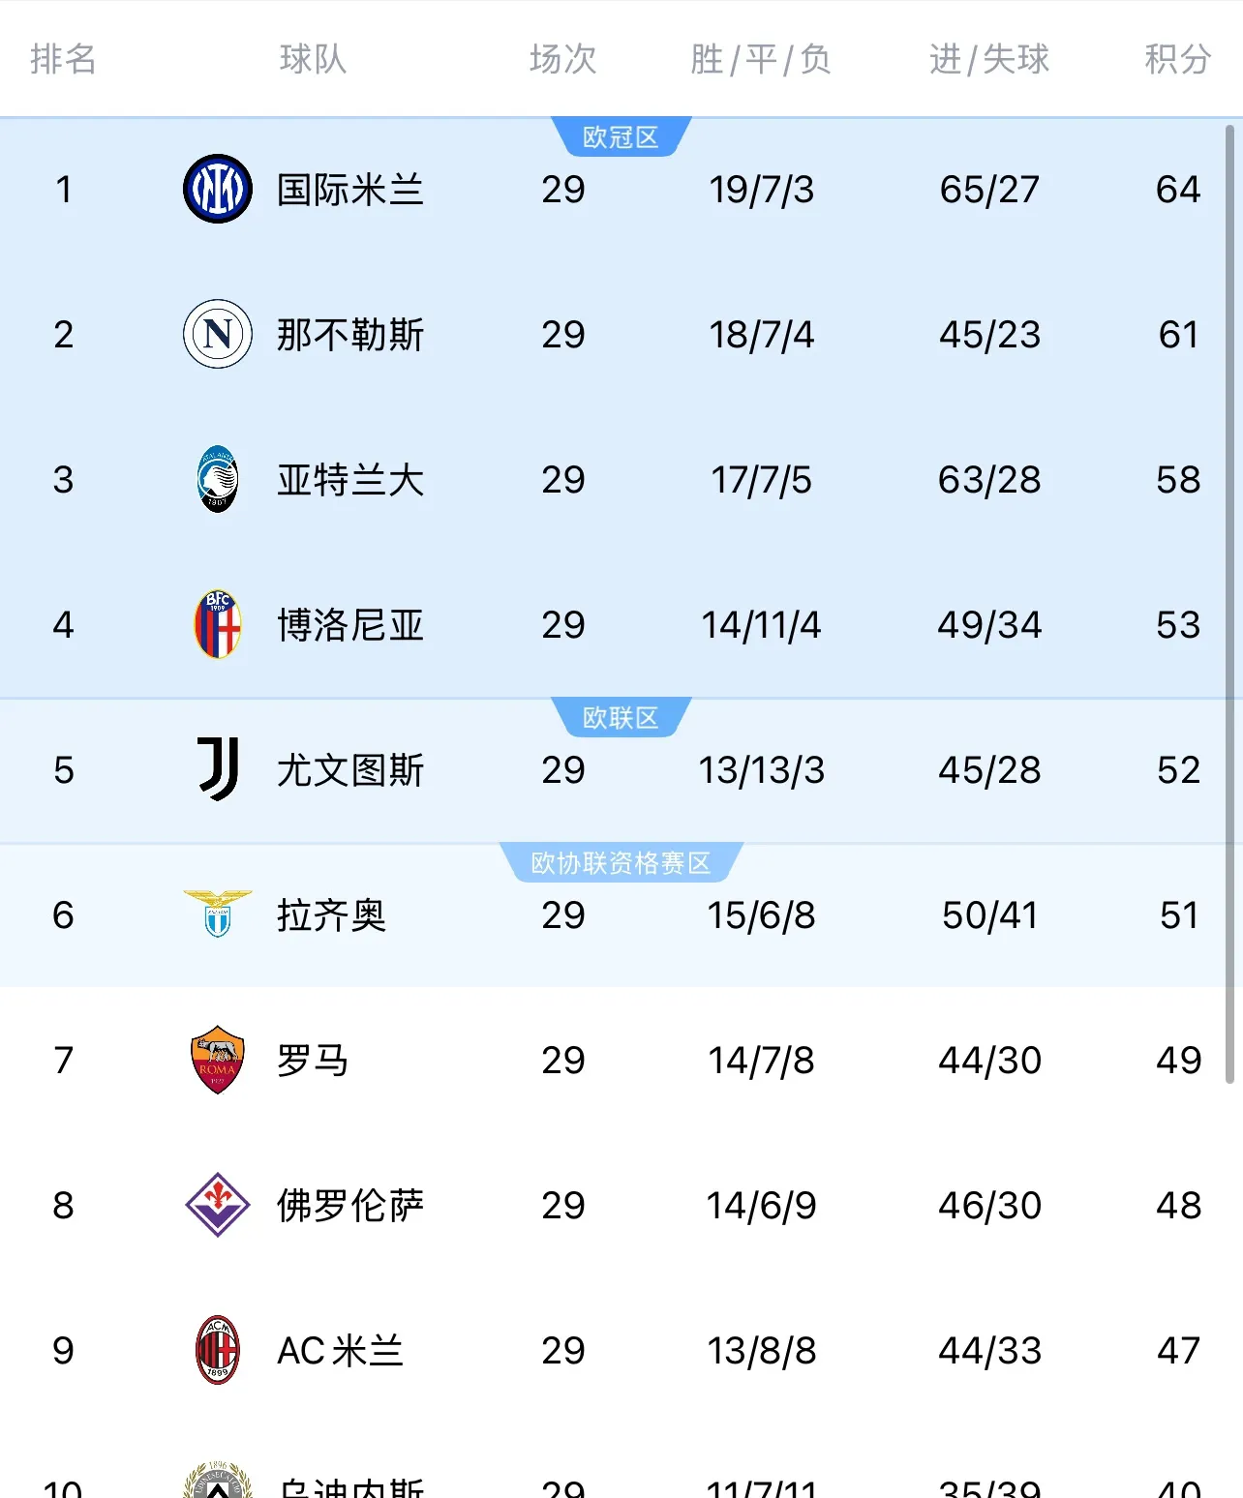Click the Atalanta team logo
Viewport: 1243px width, 1498px height.
point(217,480)
